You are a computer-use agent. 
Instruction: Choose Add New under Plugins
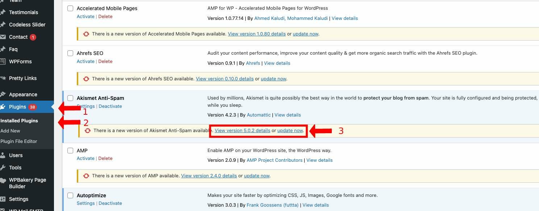click(x=10, y=131)
